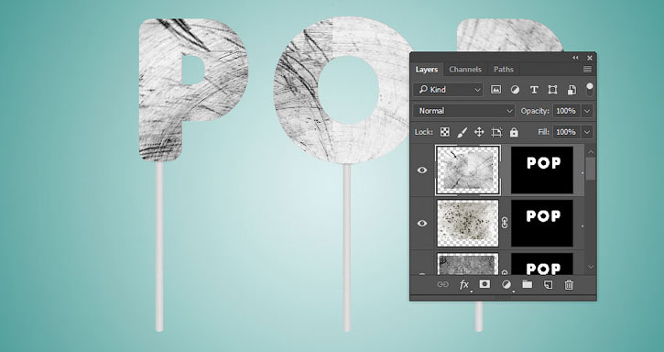Hide the second speckled texture layer
664x352 pixels.
pos(422,223)
